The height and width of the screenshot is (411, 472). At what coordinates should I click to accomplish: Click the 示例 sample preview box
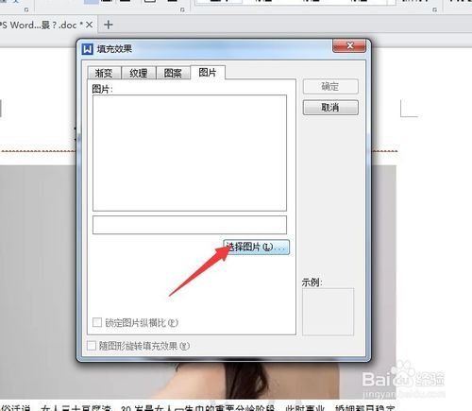pyautogui.click(x=328, y=312)
